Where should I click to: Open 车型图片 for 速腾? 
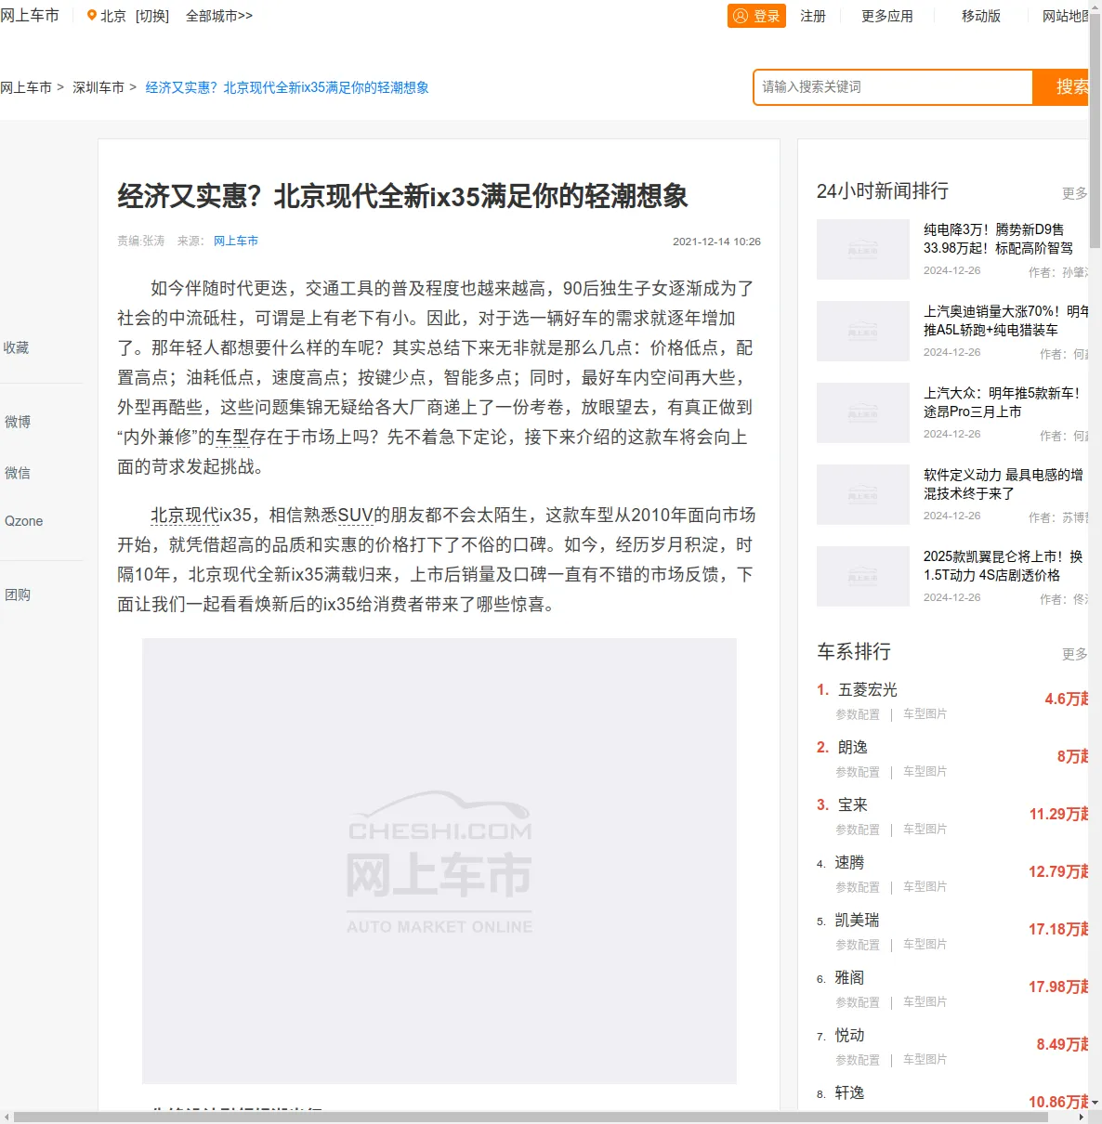[925, 887]
